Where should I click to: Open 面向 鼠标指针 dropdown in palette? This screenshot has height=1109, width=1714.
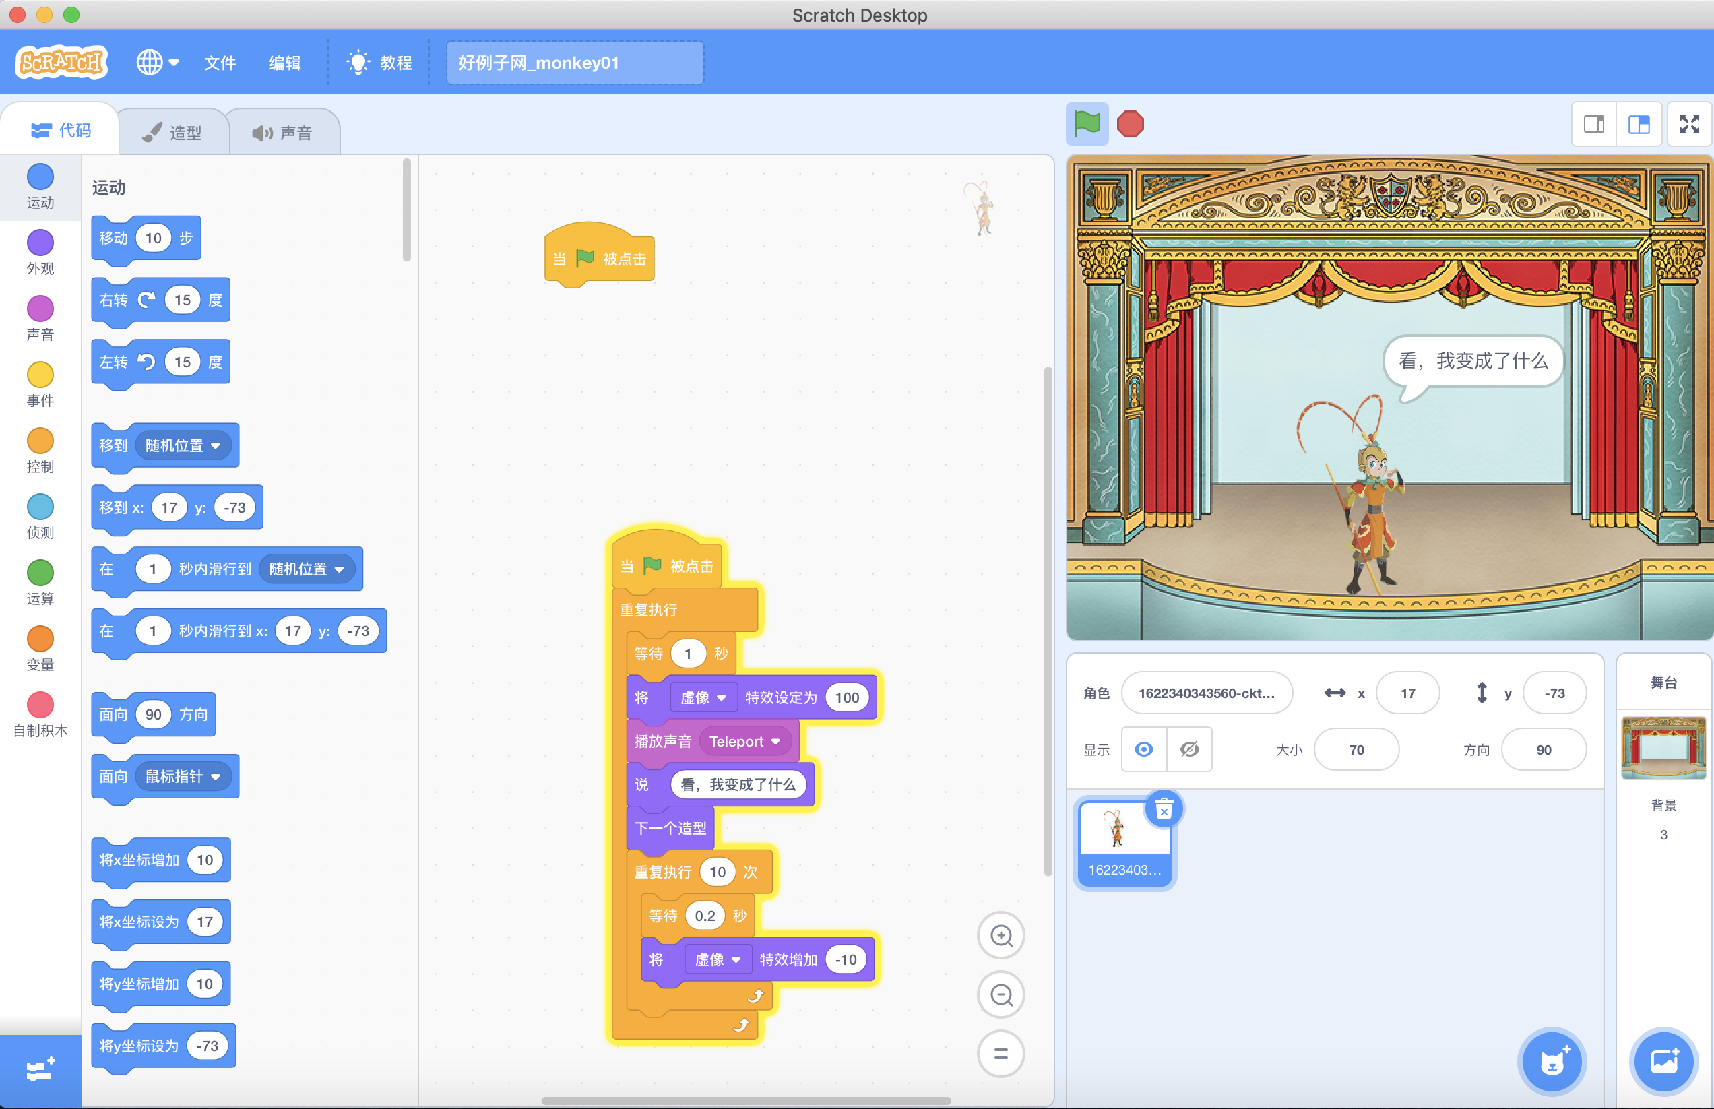183,776
